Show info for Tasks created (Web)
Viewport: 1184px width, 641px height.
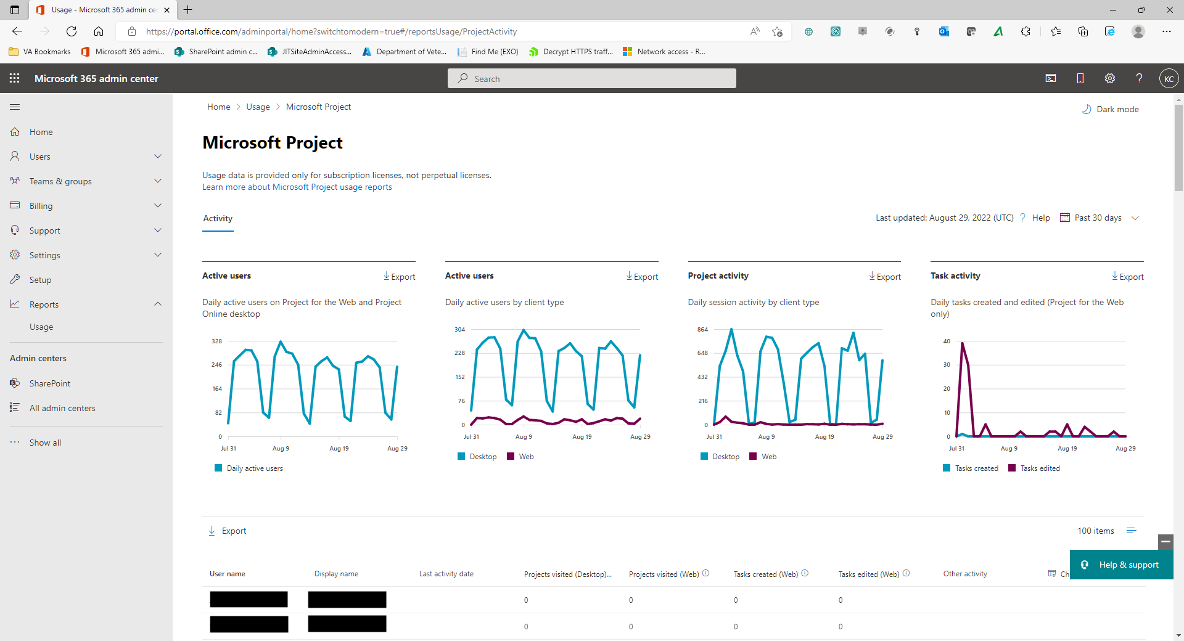pos(805,573)
